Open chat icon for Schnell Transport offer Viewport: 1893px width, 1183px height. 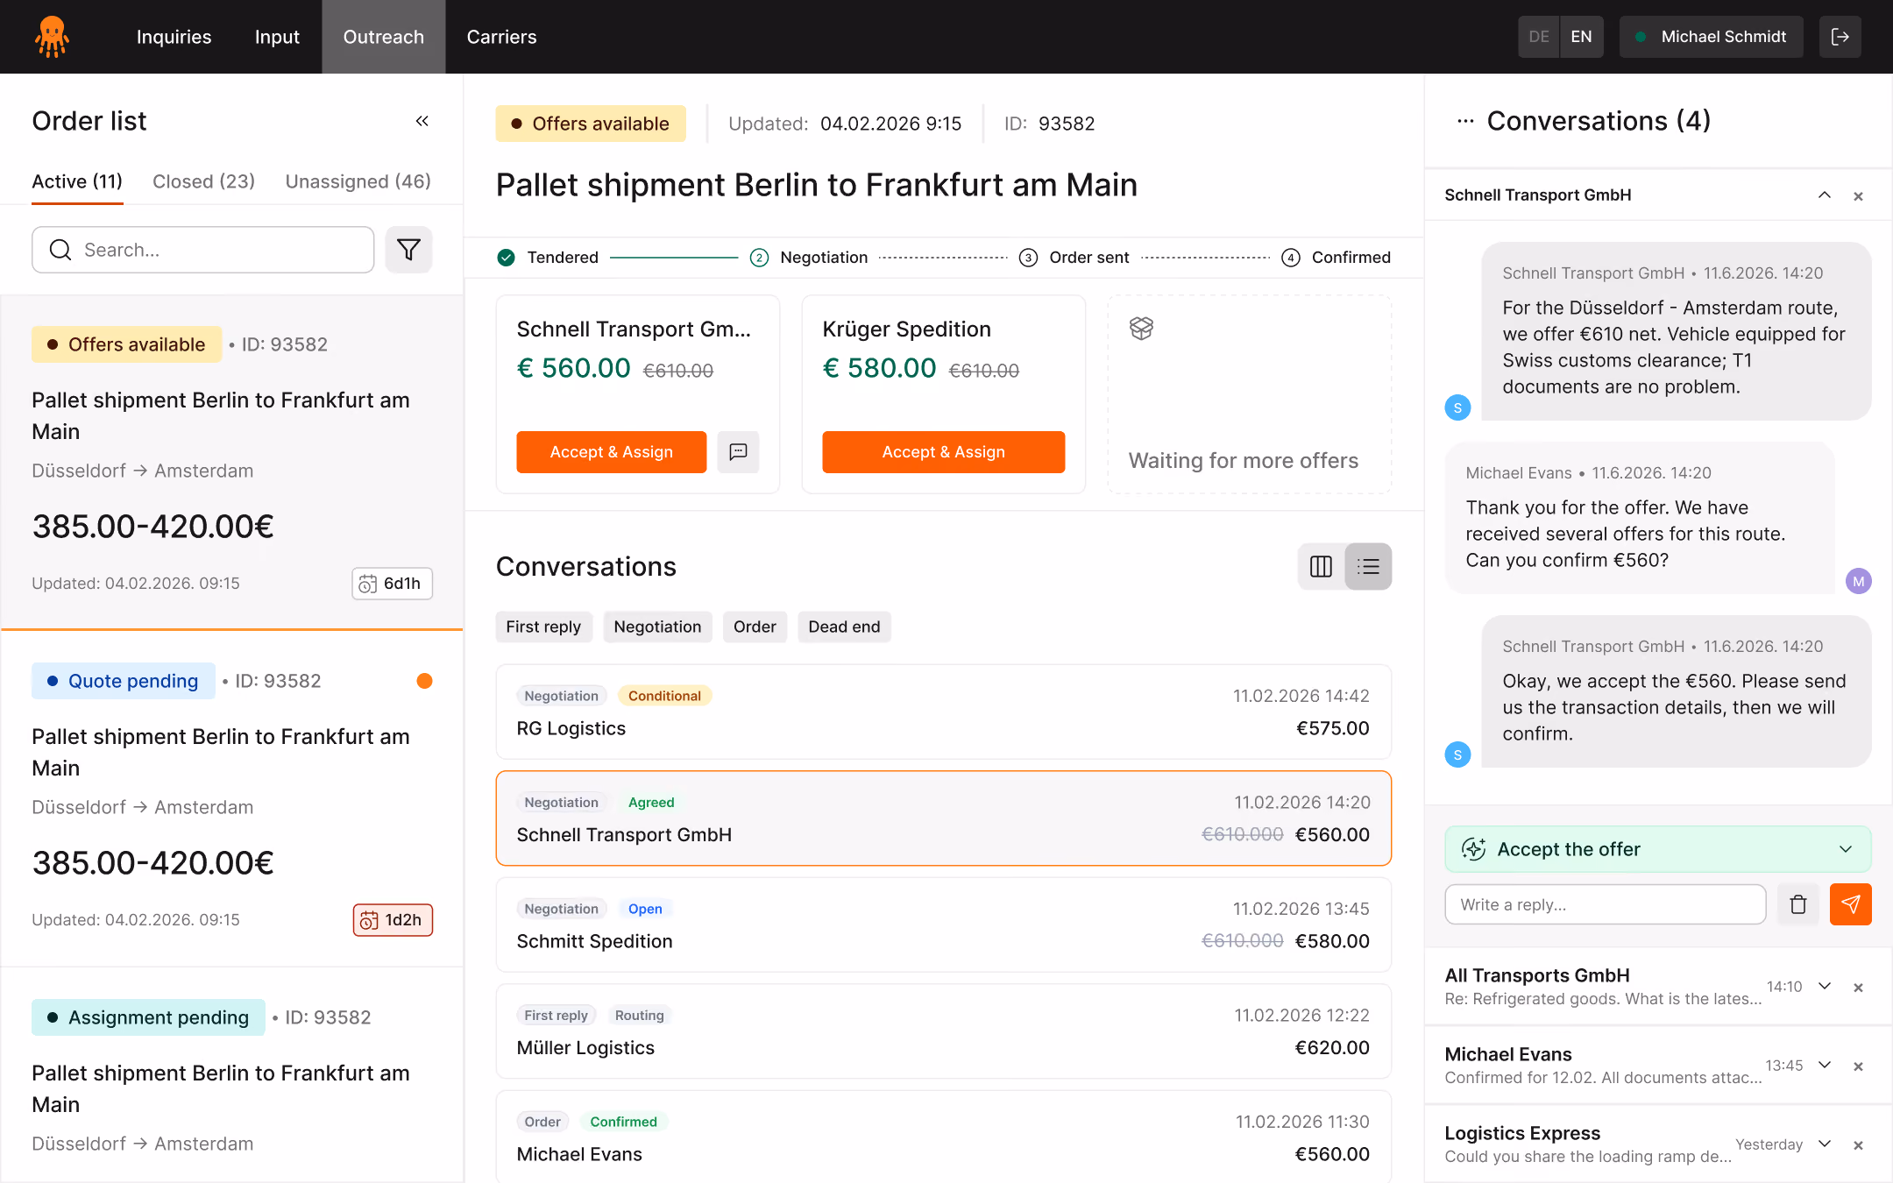point(738,452)
